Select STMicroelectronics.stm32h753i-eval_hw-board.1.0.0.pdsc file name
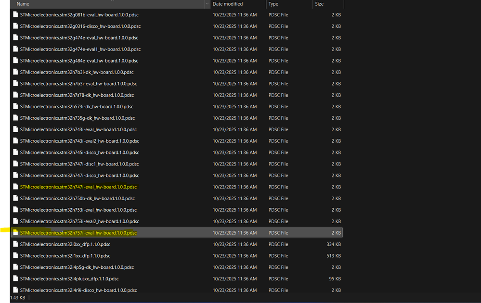481x303 pixels. [78, 210]
